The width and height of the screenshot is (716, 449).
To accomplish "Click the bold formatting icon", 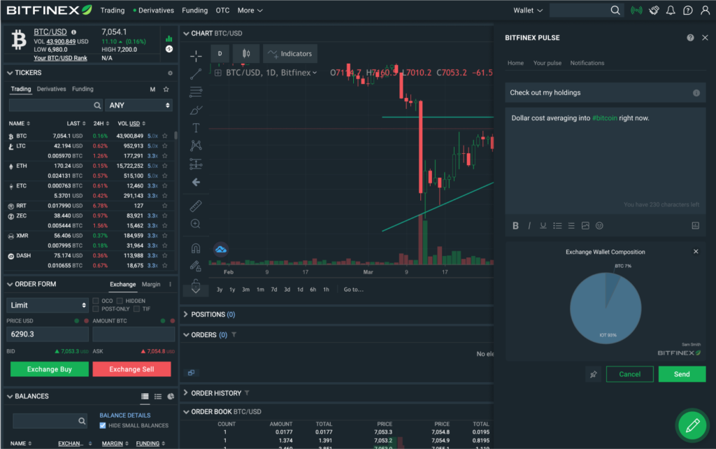I will click(x=516, y=226).
